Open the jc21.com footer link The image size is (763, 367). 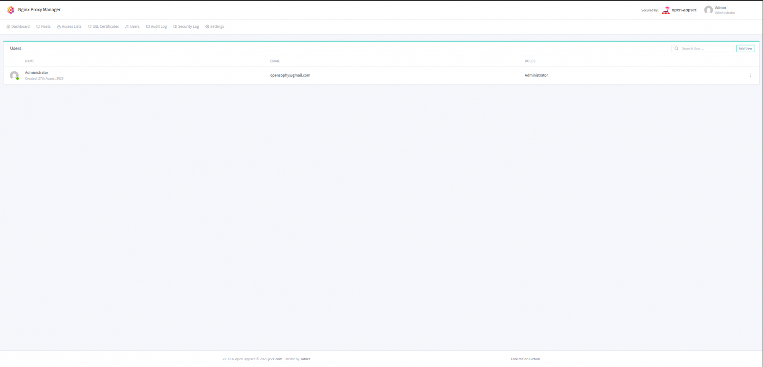[275, 359]
